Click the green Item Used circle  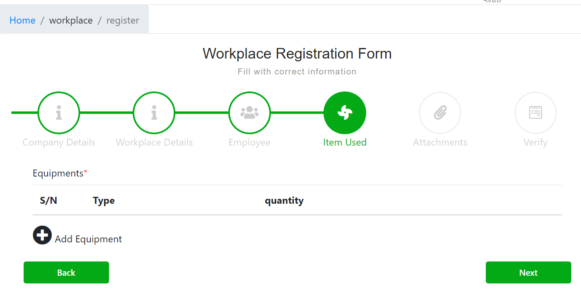point(345,113)
